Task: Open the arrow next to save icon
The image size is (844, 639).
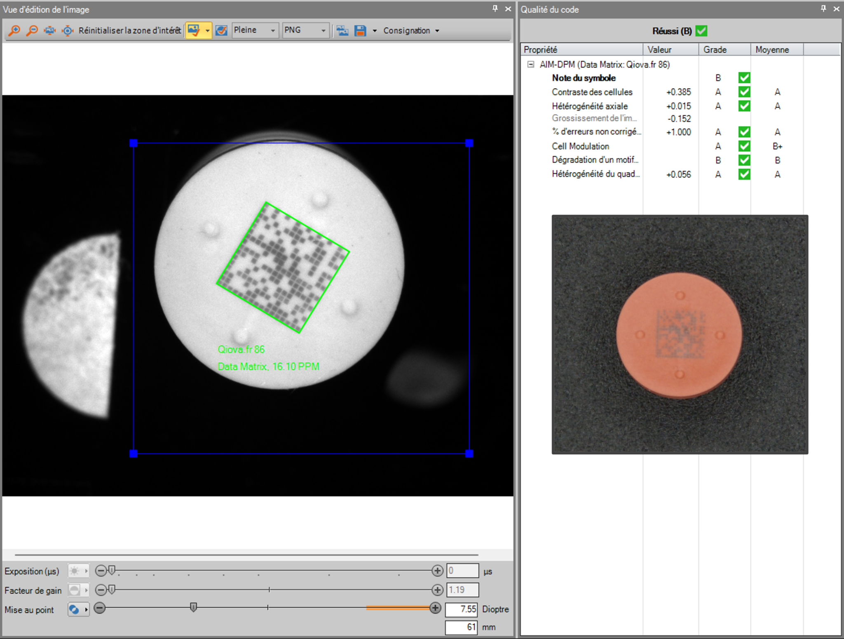Action: 375,31
